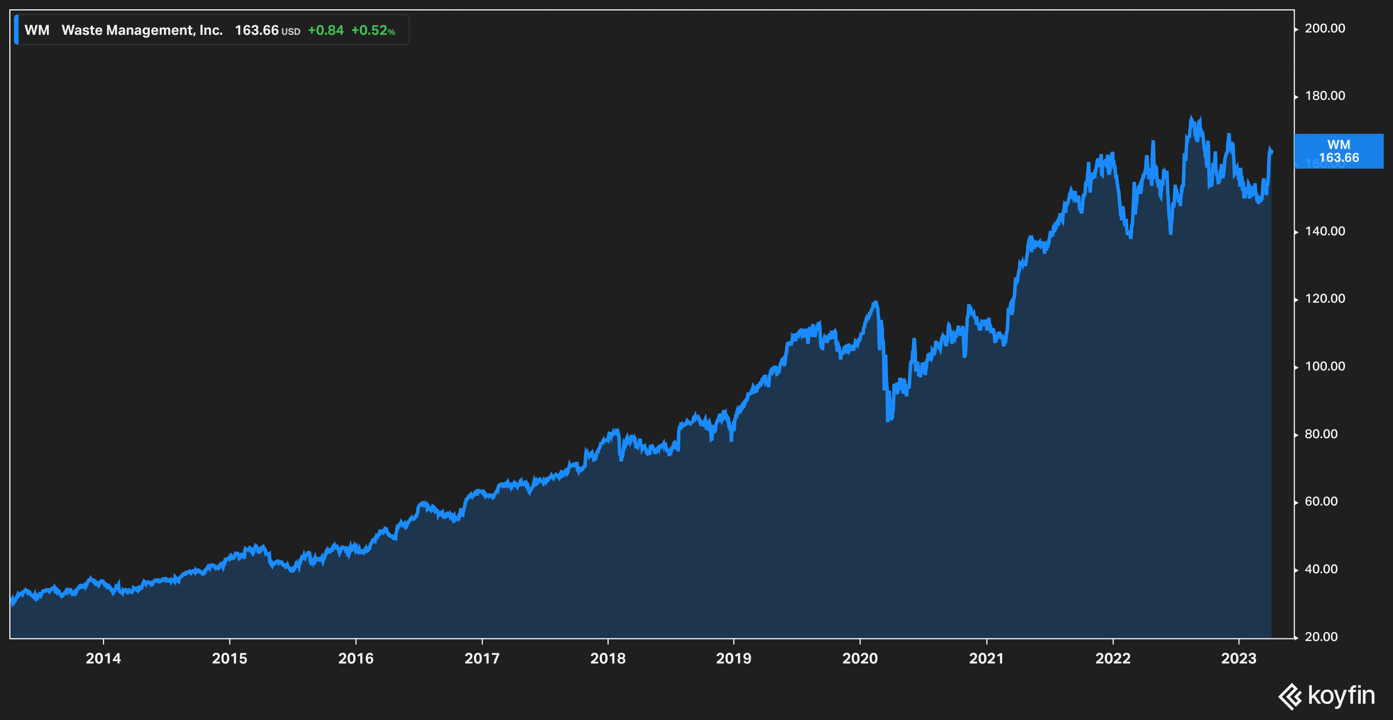Select the WM ticker symbol in the legend

[x=37, y=30]
